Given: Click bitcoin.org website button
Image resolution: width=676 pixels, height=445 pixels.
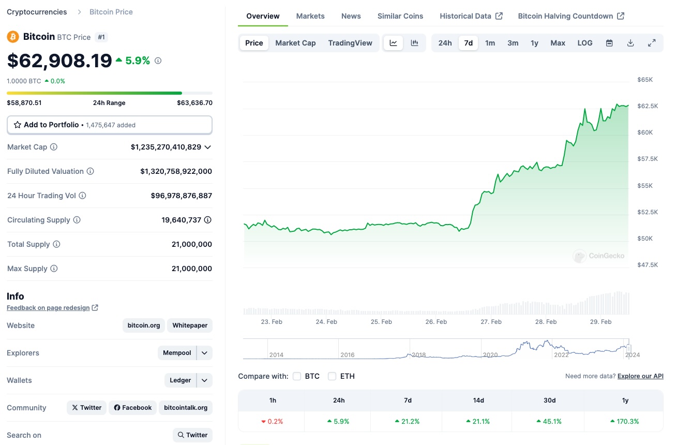Looking at the screenshot, I should tap(144, 325).
